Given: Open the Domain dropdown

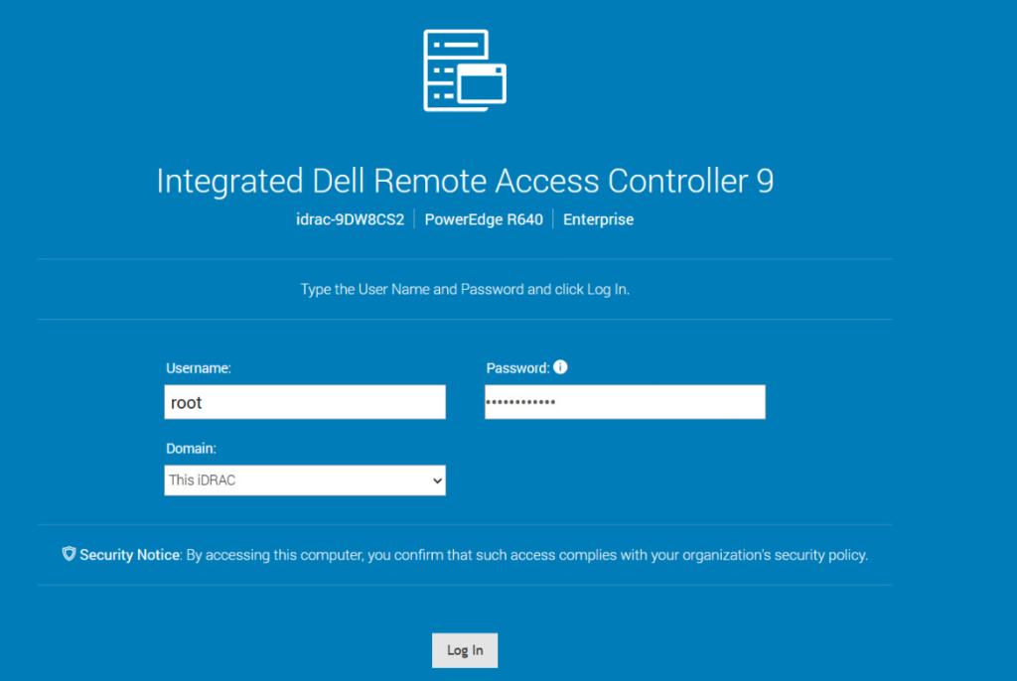Looking at the screenshot, I should pyautogui.click(x=305, y=479).
